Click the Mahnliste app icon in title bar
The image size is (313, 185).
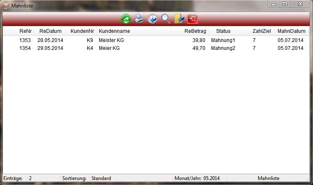click(5, 5)
